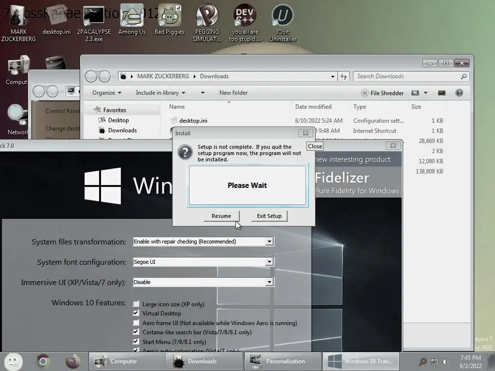Image resolution: width=495 pixels, height=371 pixels.
Task: Expand the MARK ZUCKERBERG breadcrumb arrow
Action: pos(194,76)
